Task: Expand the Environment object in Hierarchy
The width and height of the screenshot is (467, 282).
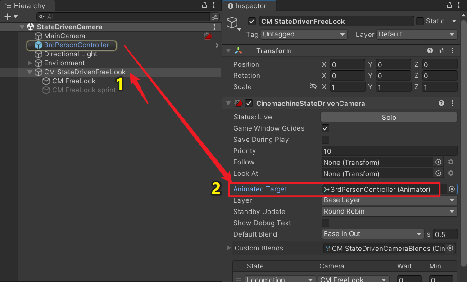Action: click(29, 63)
